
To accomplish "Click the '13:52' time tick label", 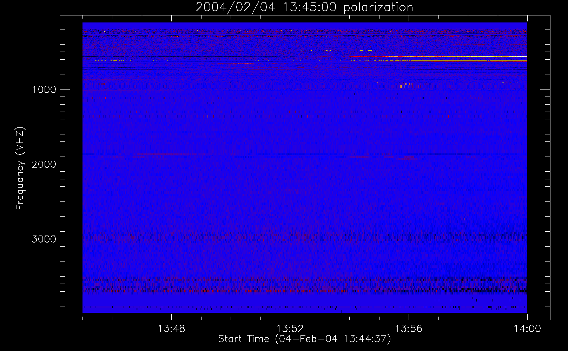I will [x=290, y=329].
